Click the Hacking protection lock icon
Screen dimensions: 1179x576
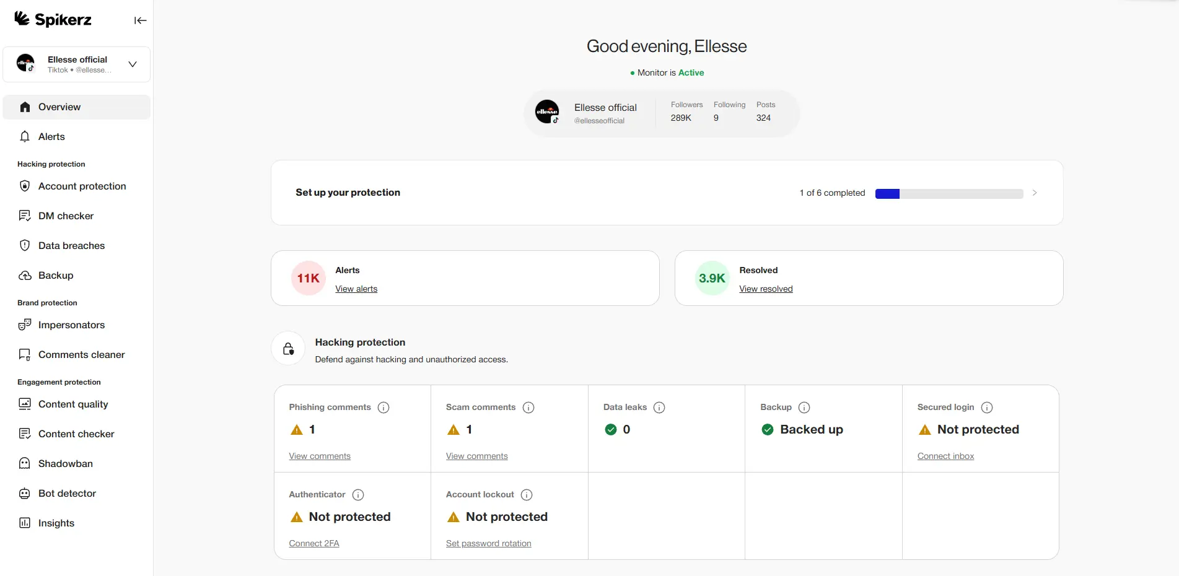click(x=289, y=349)
